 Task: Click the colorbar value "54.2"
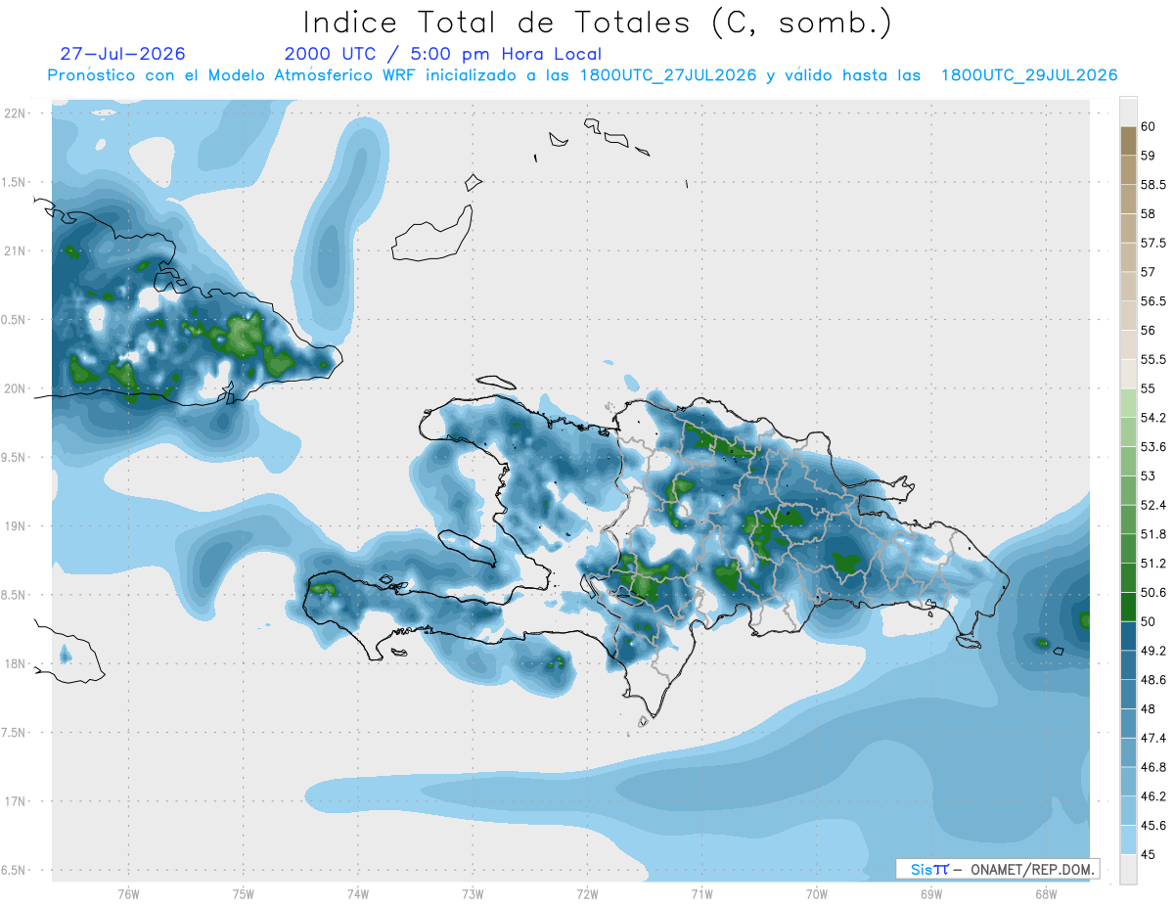point(1154,418)
